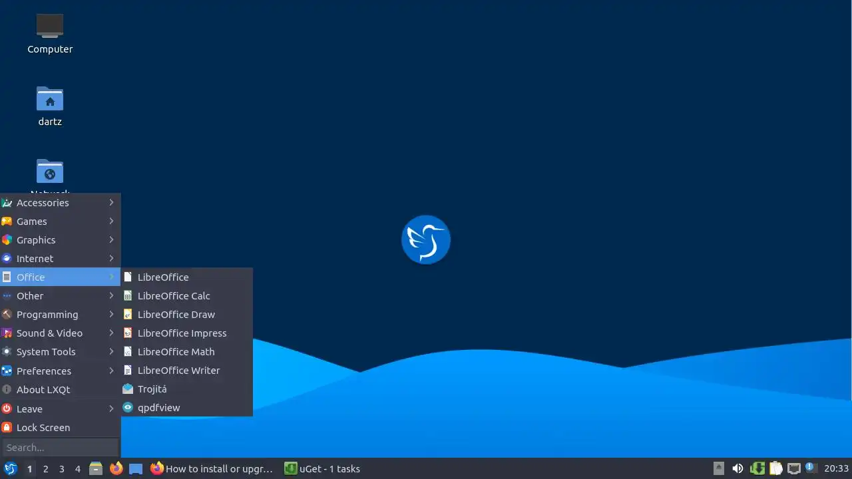
Task: Expand the Accessories category
Action: [x=60, y=203]
